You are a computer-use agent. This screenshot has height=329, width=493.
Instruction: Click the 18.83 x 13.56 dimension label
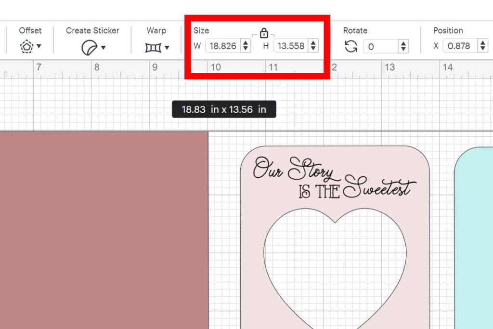[223, 109]
